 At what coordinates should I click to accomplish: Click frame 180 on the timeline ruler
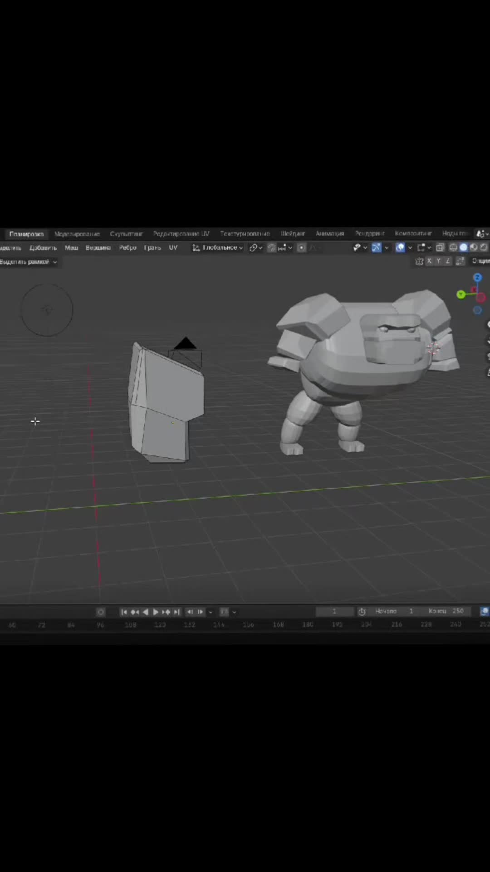click(x=308, y=625)
